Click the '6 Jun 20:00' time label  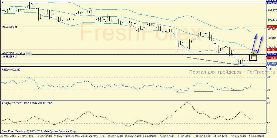tap(185, 136)
